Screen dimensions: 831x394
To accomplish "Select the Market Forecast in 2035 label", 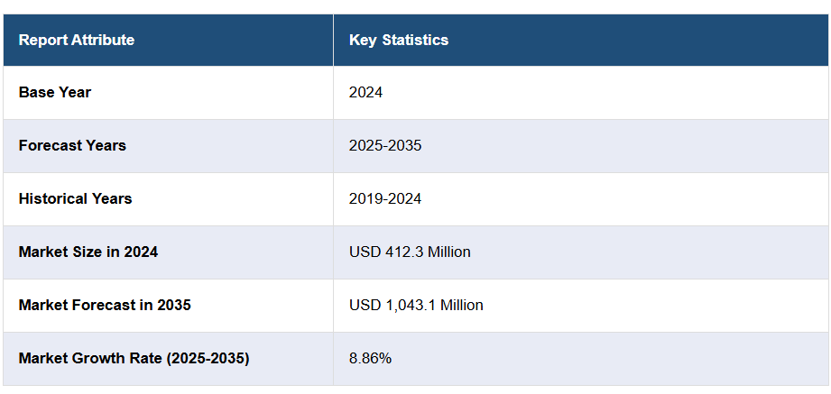I will [105, 305].
